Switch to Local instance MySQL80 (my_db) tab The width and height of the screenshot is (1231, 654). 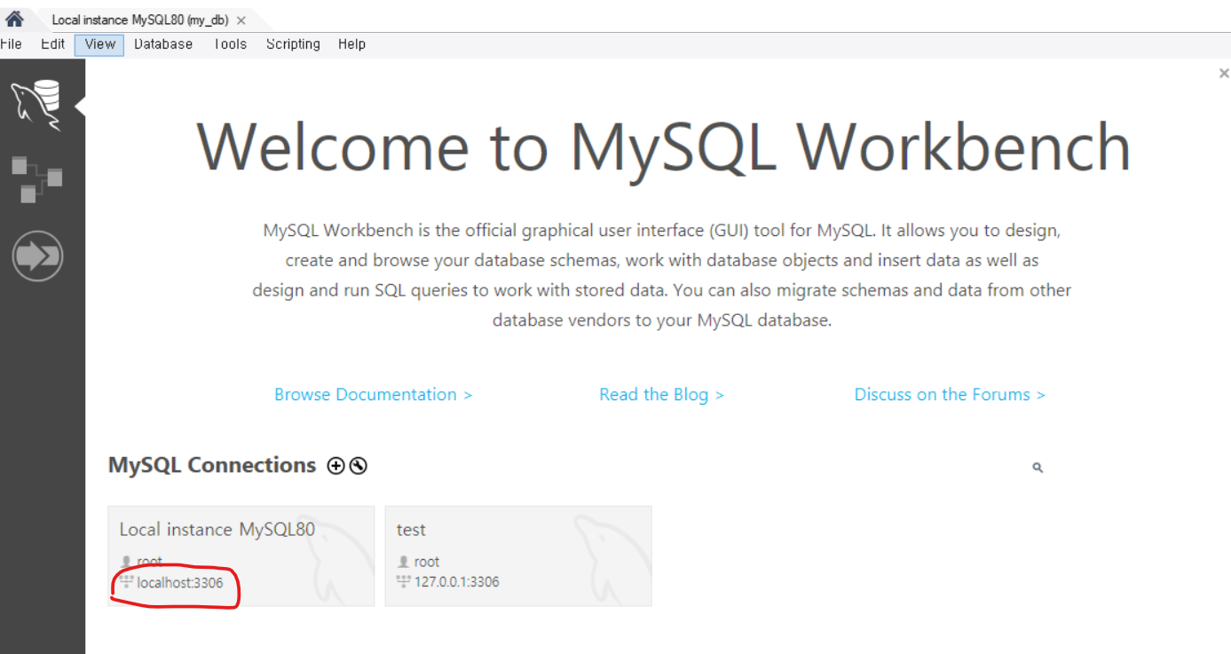(x=139, y=20)
